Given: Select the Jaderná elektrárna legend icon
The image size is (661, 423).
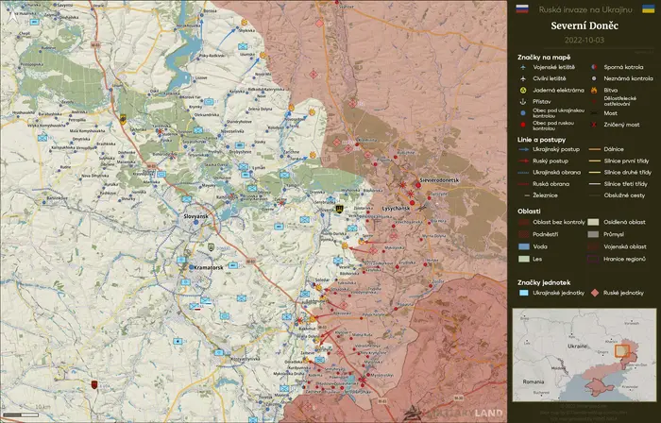Looking at the screenshot, I should point(523,90).
